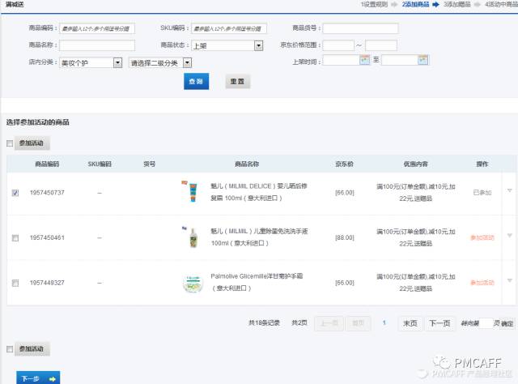This screenshot has width=518, height=384.
Task: Click the 下一步 next step button
Action: (38, 378)
